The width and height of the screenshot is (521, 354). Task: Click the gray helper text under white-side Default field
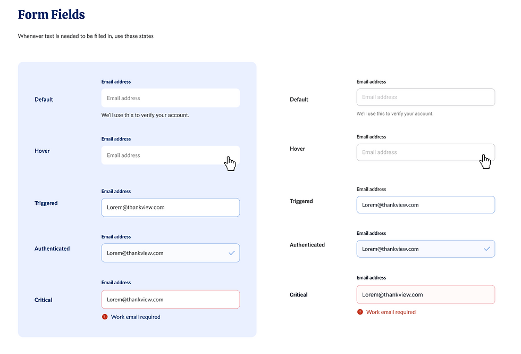pyautogui.click(x=394, y=114)
